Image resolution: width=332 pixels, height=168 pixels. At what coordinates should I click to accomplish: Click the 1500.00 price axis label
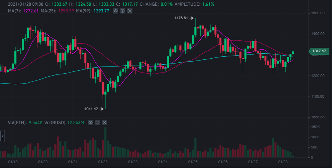point(318,13)
